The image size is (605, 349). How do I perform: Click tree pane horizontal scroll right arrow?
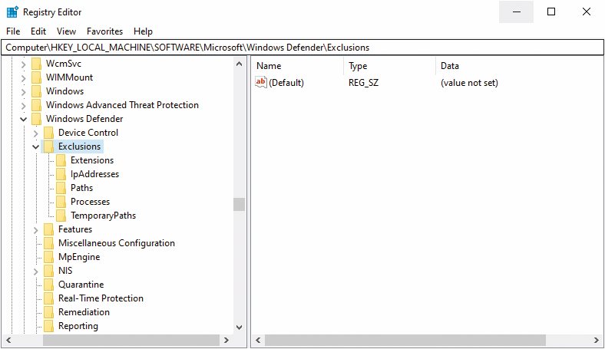point(226,340)
